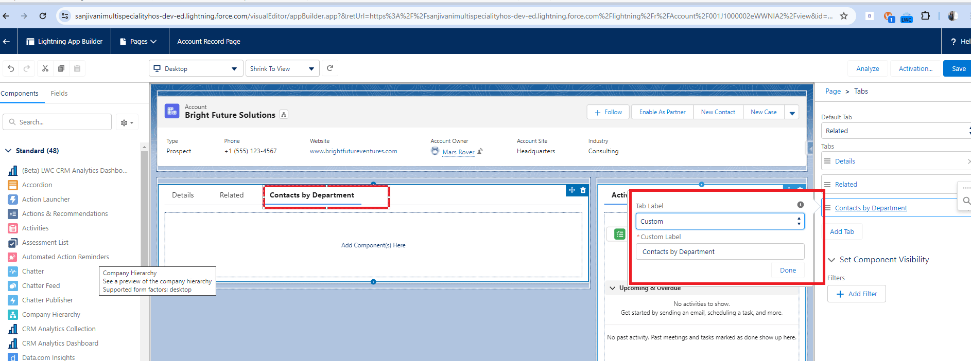The width and height of the screenshot is (971, 361).
Task: Select the CRM Analytics Dashboard component icon
Action: click(x=13, y=343)
